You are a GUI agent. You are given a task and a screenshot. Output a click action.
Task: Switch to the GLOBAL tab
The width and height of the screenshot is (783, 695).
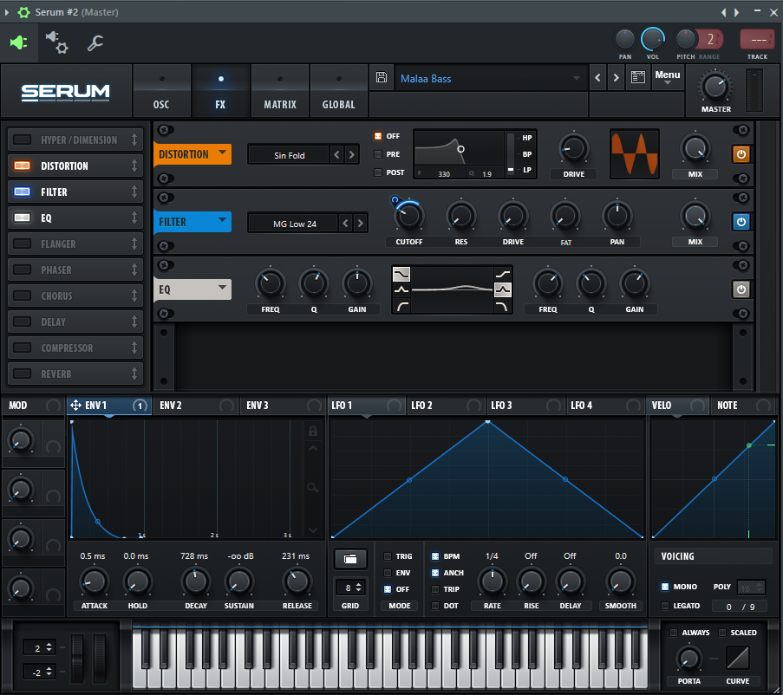click(338, 93)
